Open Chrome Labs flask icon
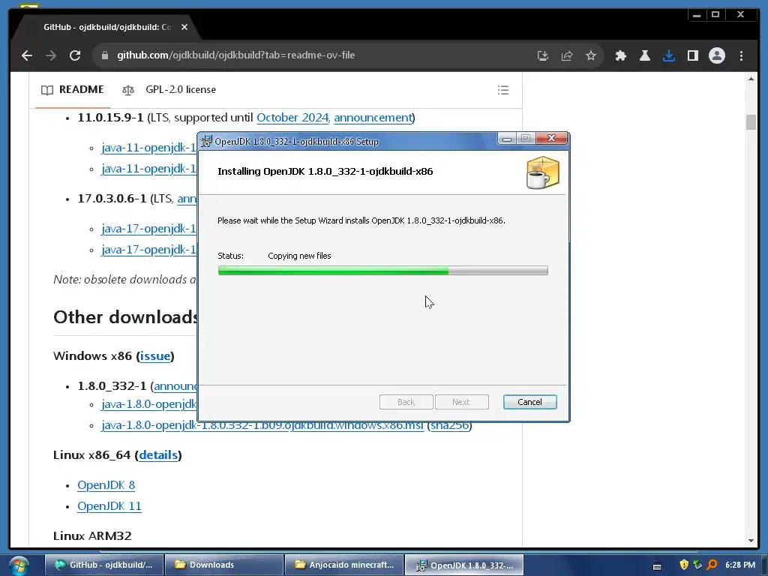 point(644,55)
